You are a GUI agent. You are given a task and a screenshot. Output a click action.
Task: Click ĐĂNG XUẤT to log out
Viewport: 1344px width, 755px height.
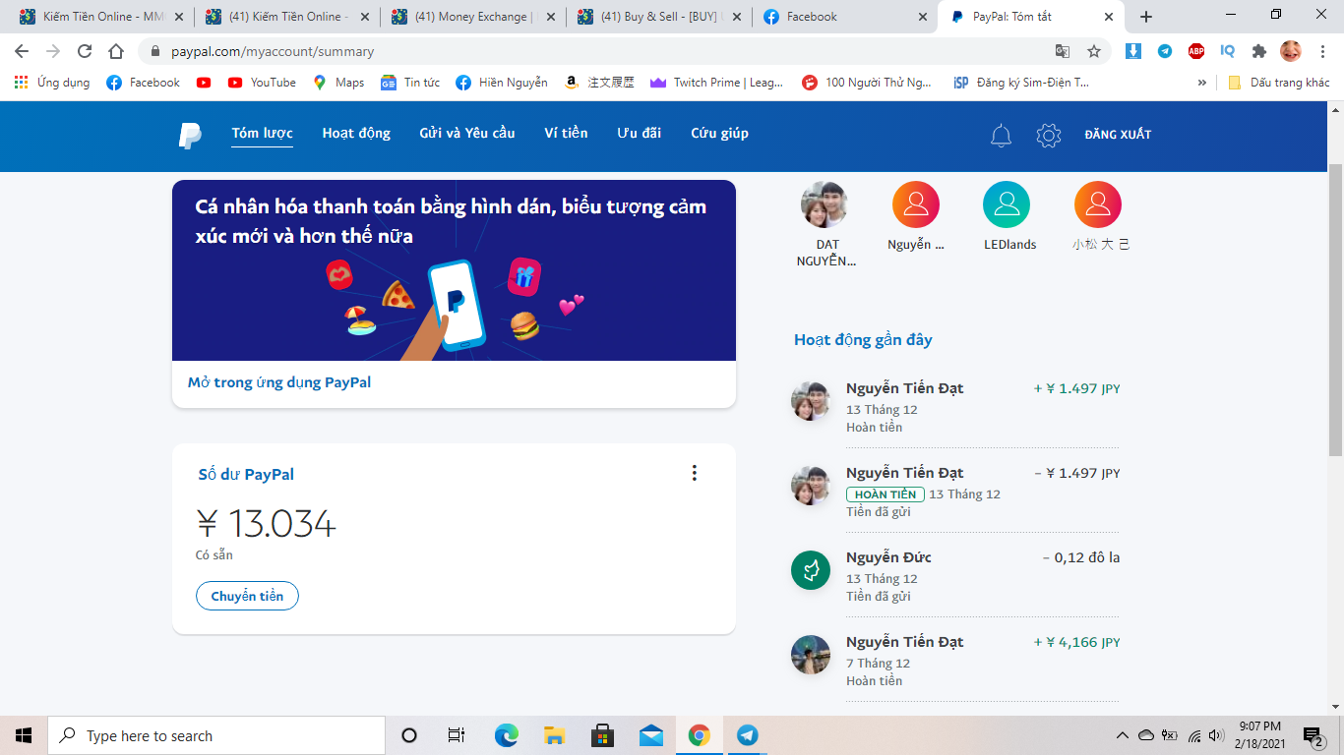click(x=1118, y=135)
